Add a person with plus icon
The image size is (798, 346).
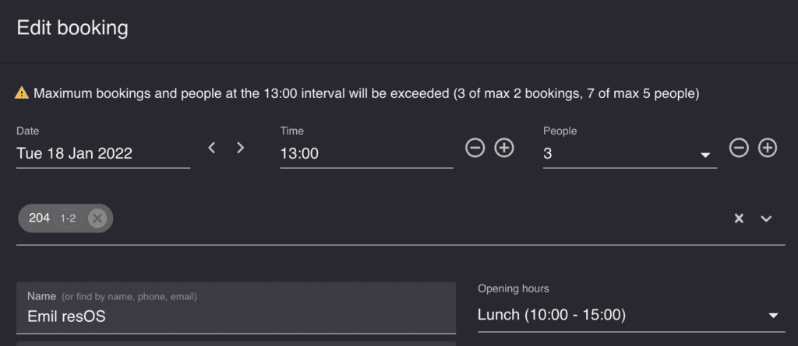tap(768, 148)
